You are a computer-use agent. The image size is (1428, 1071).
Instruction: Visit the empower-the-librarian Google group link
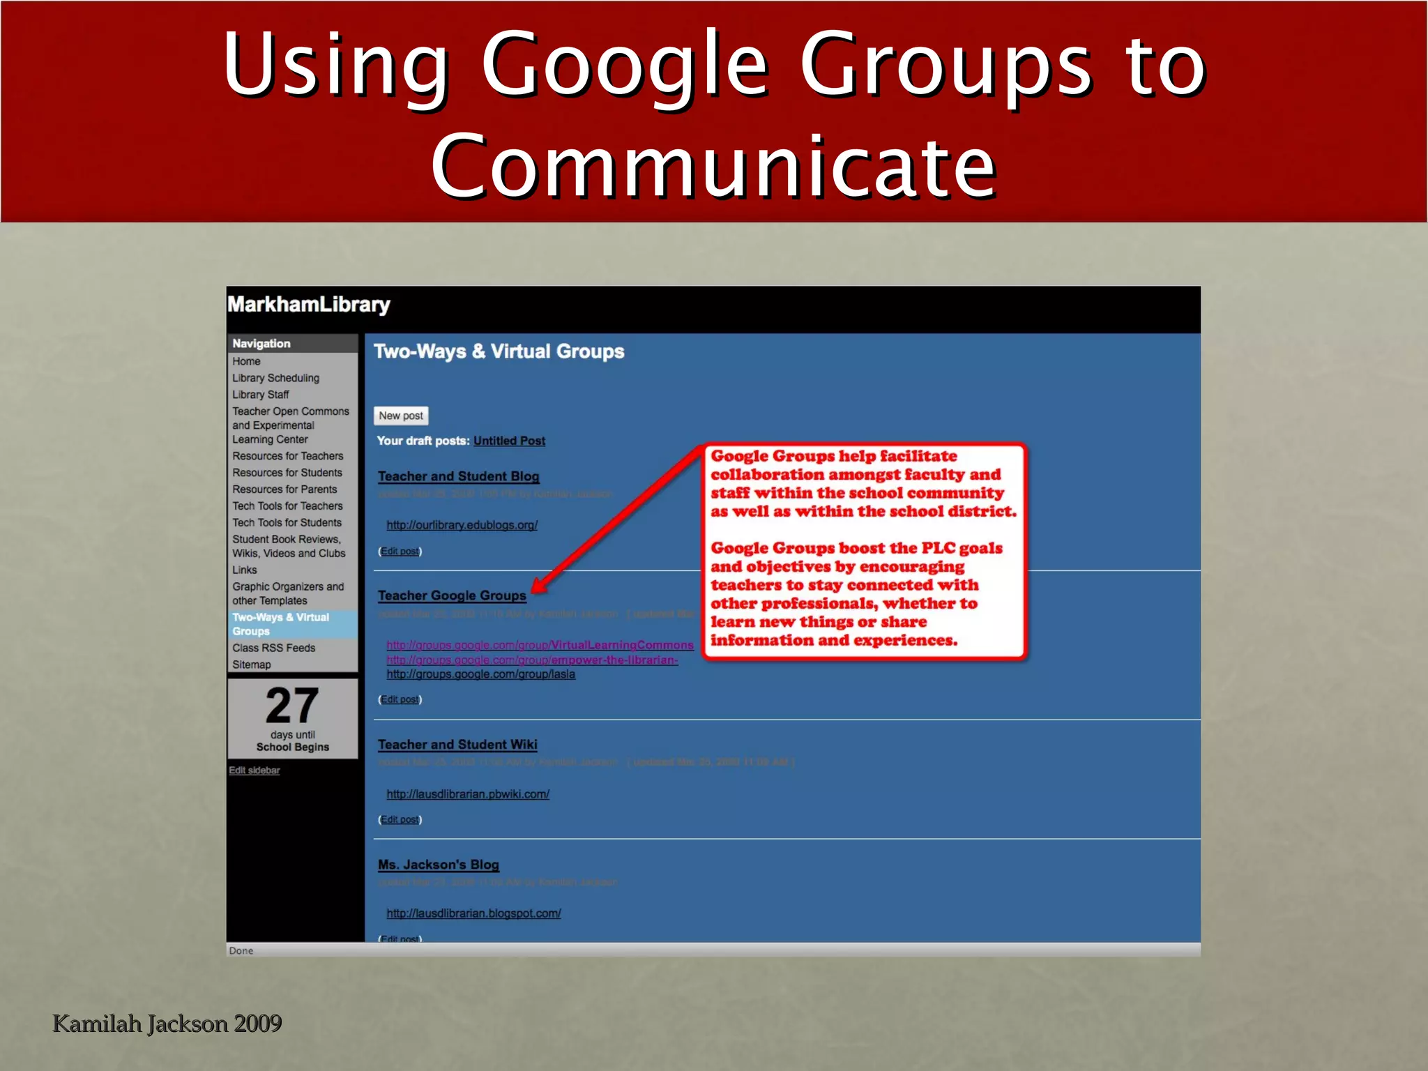(532, 660)
